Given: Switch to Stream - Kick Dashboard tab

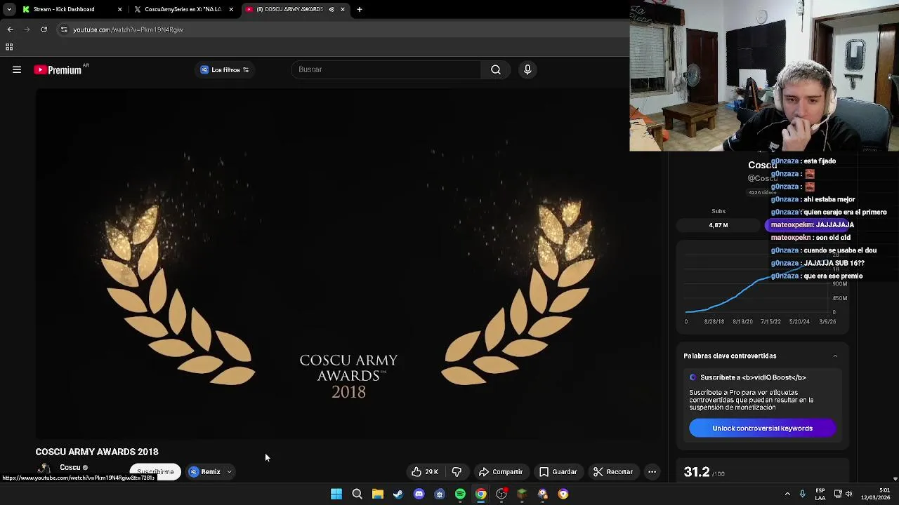Looking at the screenshot, I should point(64,9).
